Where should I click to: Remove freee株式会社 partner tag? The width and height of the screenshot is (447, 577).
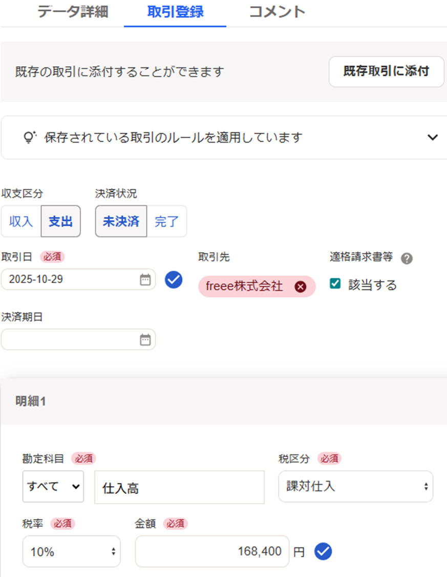301,287
